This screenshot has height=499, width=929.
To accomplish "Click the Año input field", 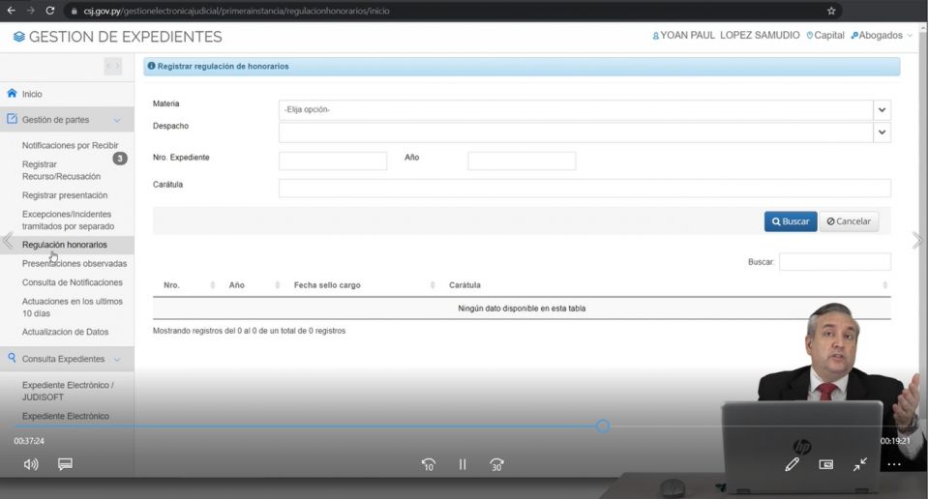I will [x=522, y=161].
